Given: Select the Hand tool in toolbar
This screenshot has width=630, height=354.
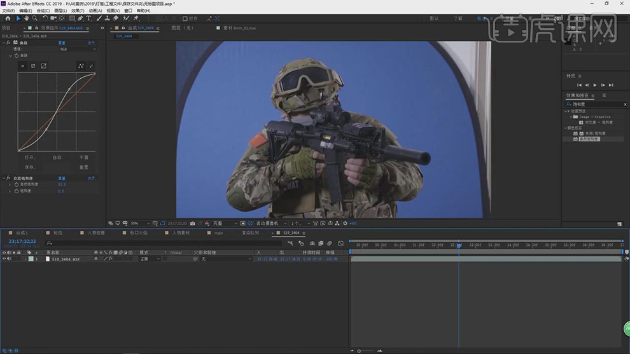Looking at the screenshot, I should tap(26, 18).
